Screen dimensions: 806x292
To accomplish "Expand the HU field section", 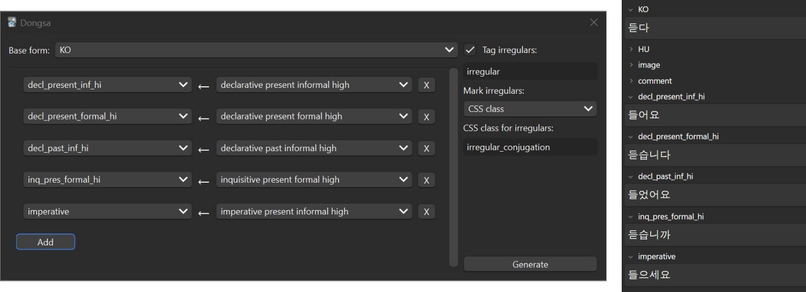I will (x=631, y=49).
